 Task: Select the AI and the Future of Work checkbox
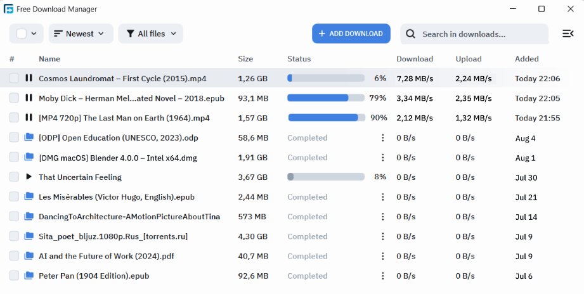[14, 256]
